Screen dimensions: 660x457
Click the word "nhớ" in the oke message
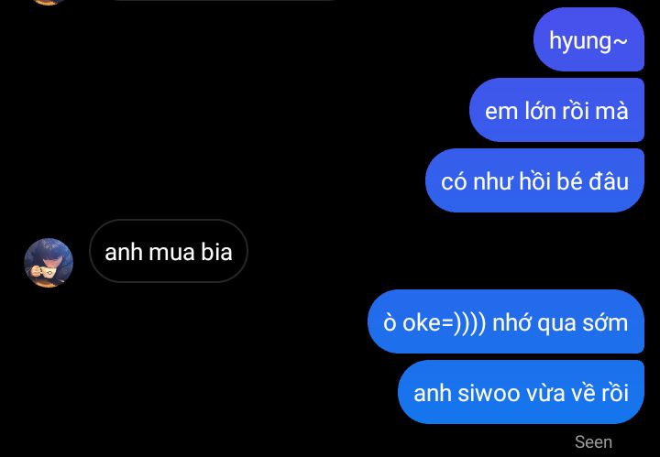coord(510,323)
